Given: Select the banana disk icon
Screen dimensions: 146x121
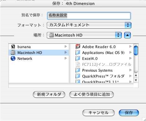Looking at the screenshot, I should pos(13,47).
